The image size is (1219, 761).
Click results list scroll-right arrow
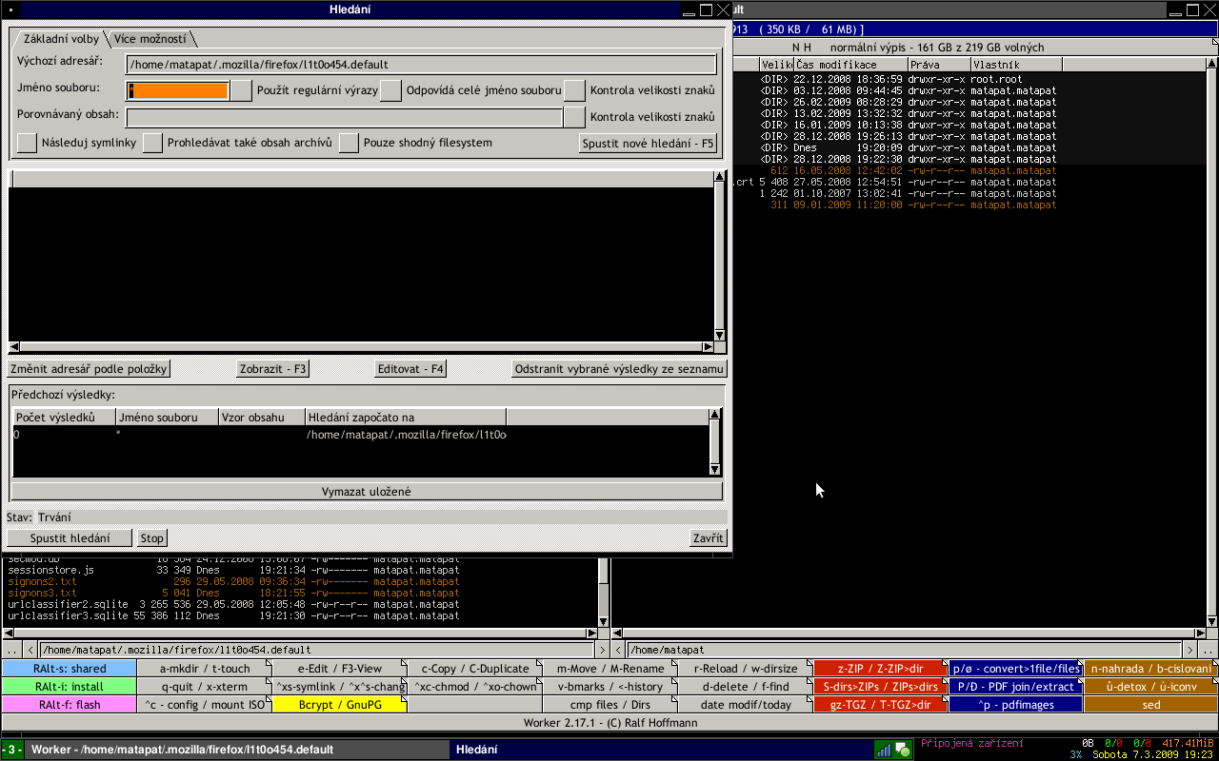tap(708, 347)
